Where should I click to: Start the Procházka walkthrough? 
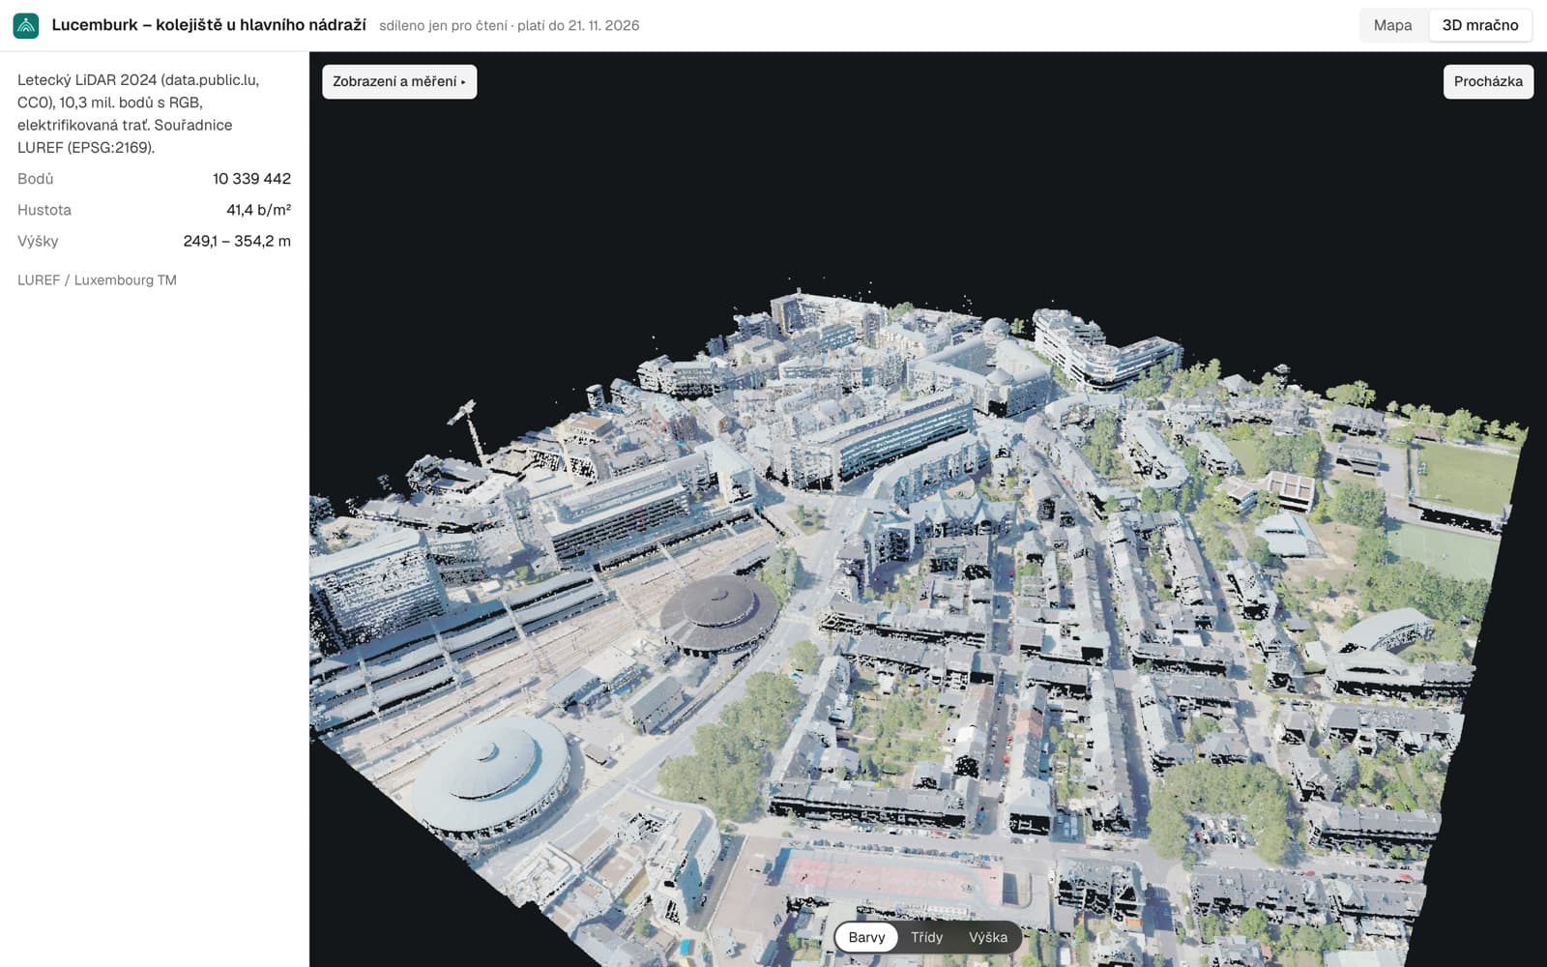click(x=1488, y=81)
